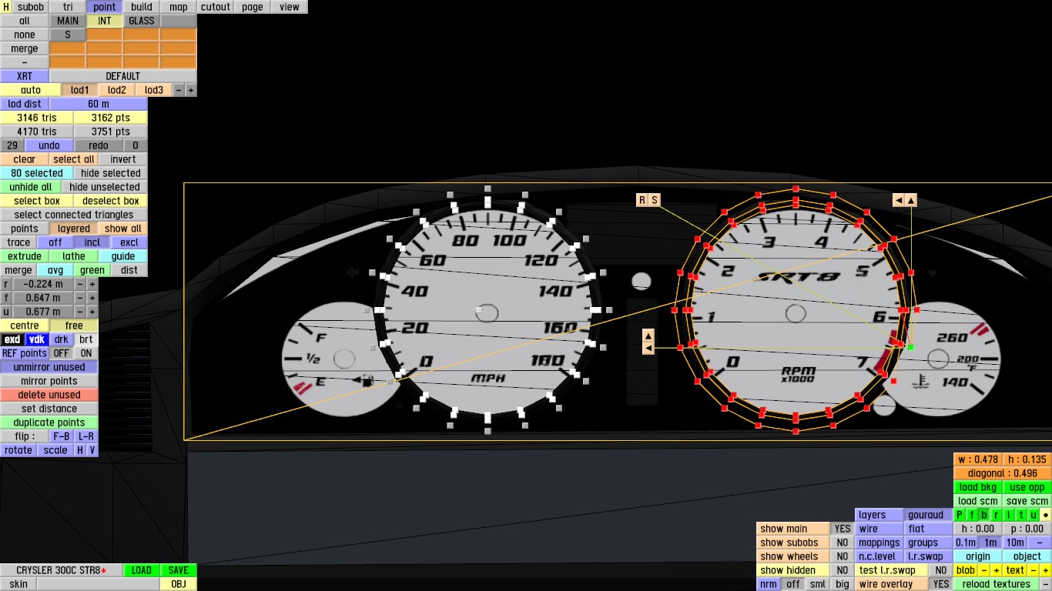Toggle test l.r.swap NO setting

(x=941, y=570)
